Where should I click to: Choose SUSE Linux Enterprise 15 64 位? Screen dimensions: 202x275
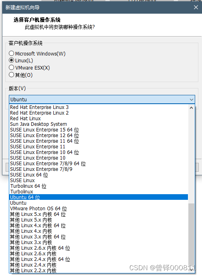point(98,130)
